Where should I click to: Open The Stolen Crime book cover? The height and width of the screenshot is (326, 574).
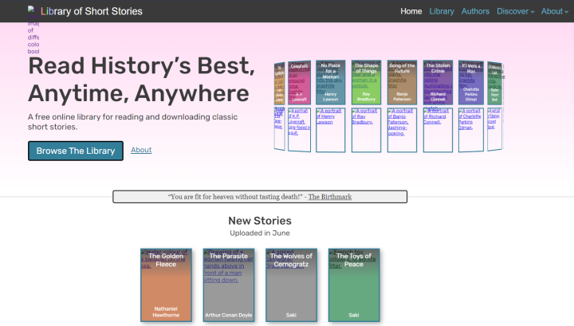coord(438,82)
